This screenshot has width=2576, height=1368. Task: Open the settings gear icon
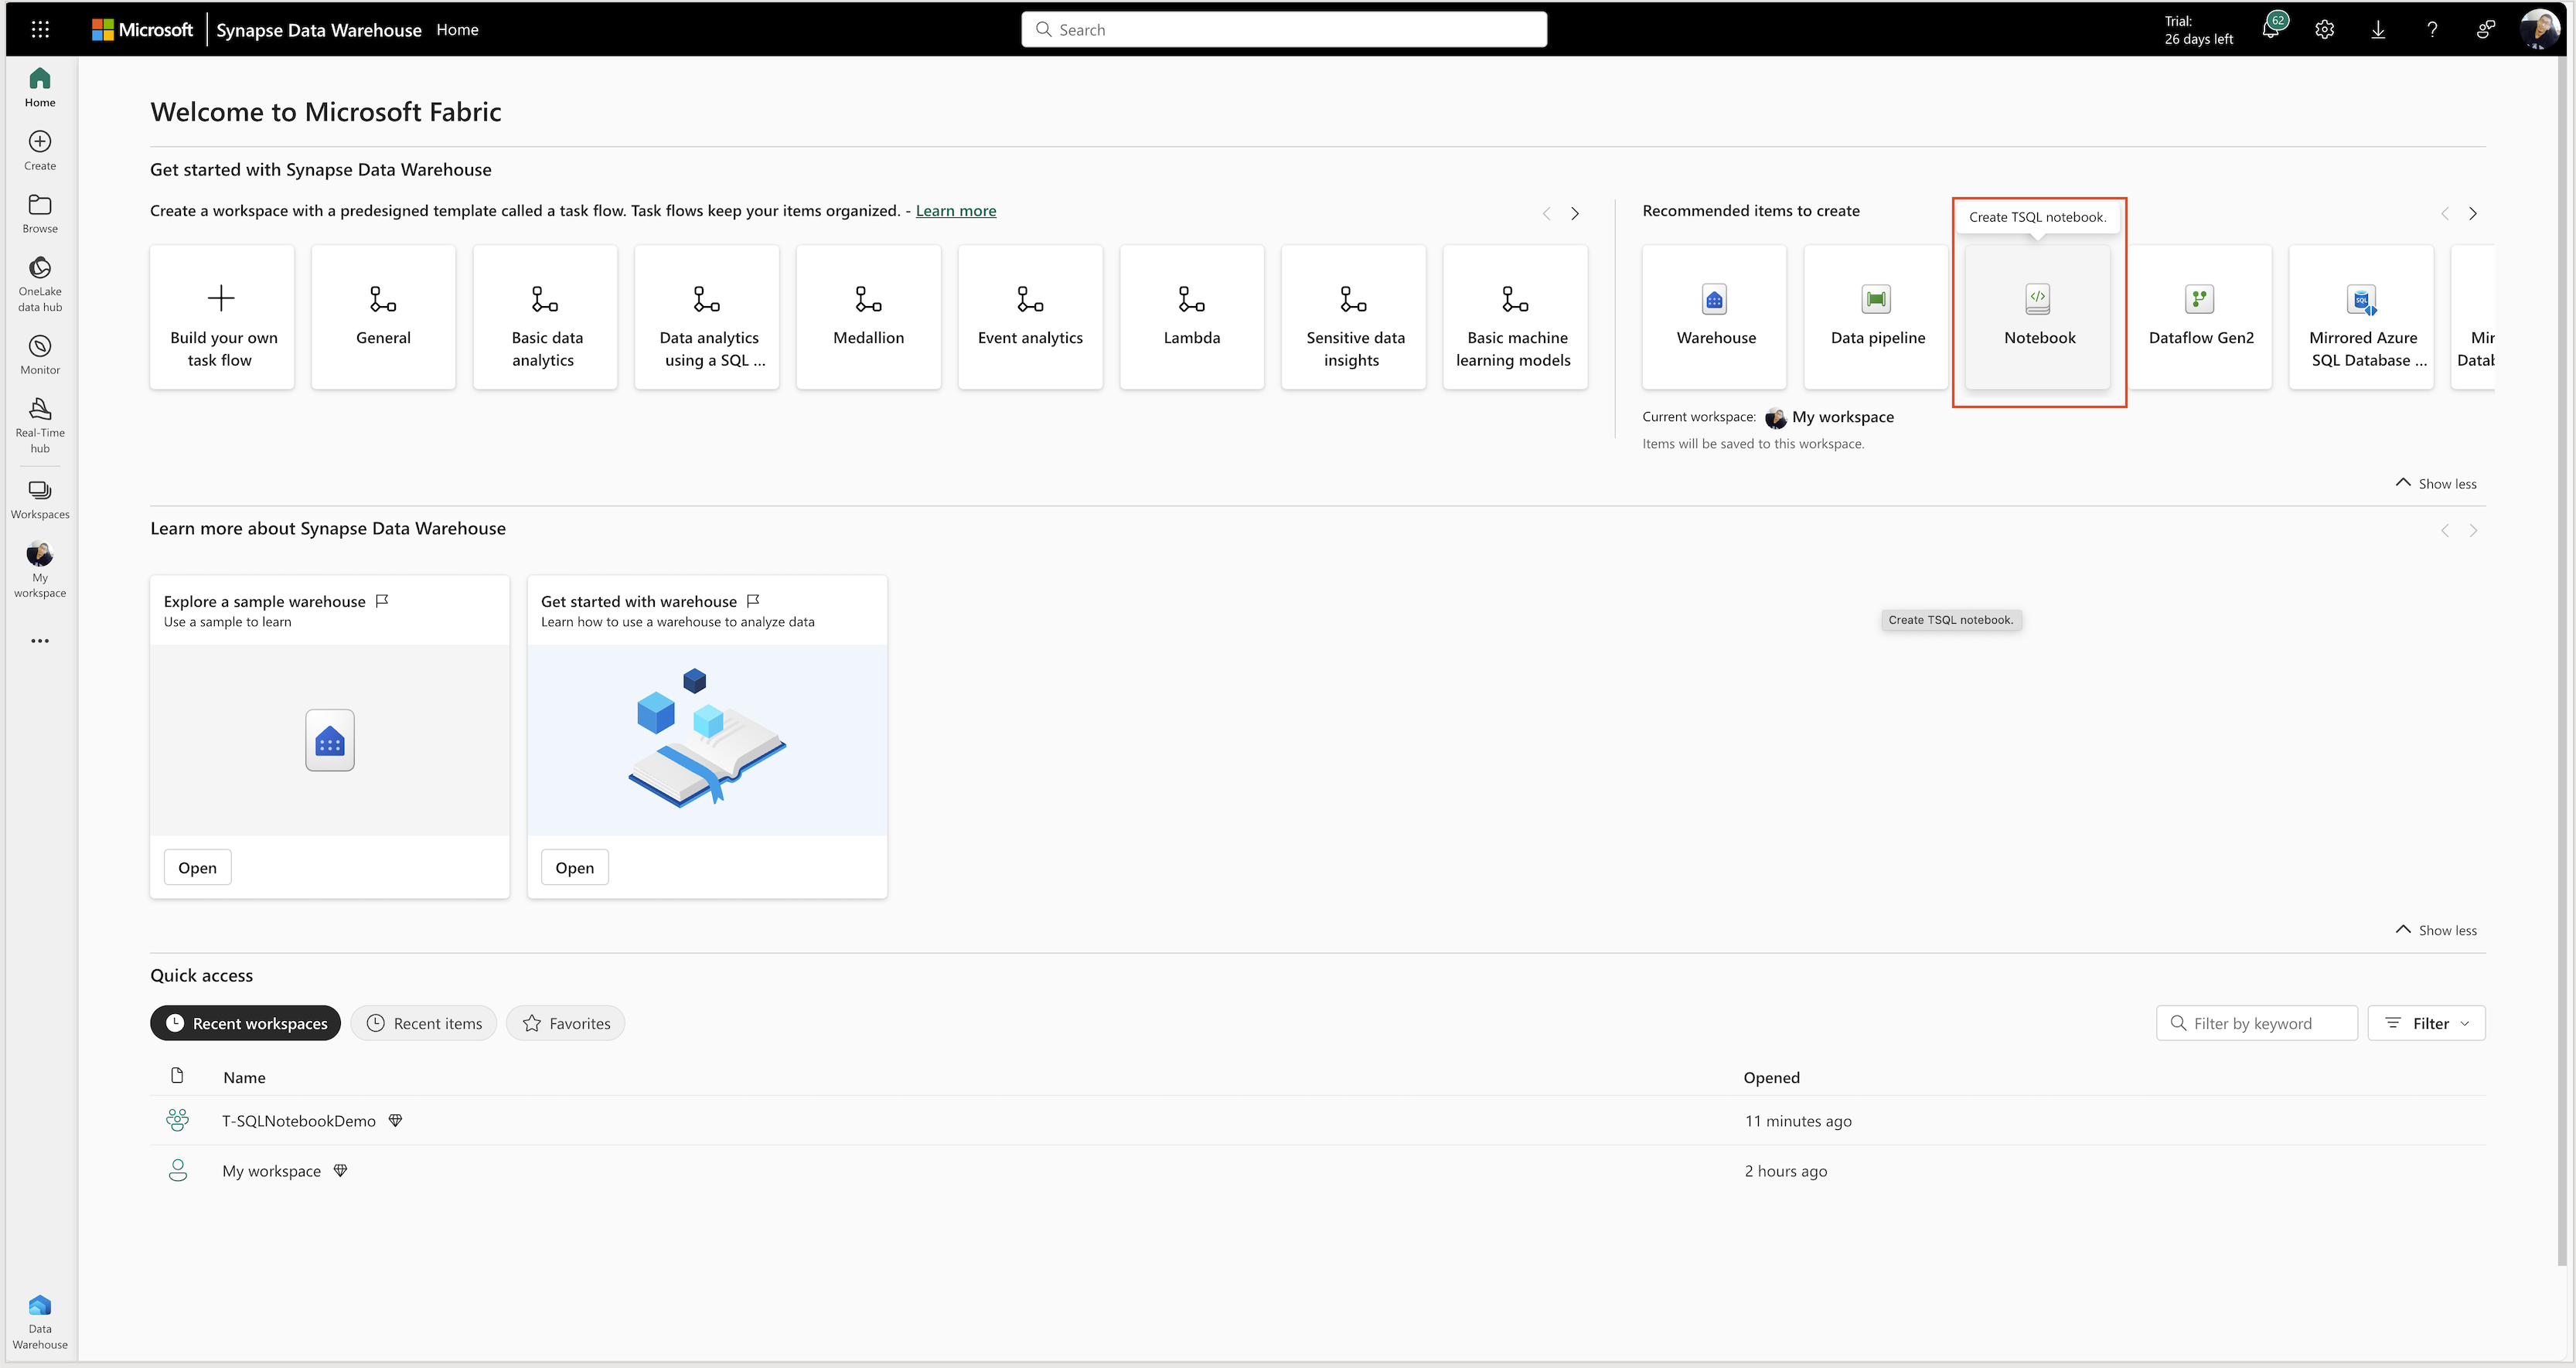tap(2324, 29)
